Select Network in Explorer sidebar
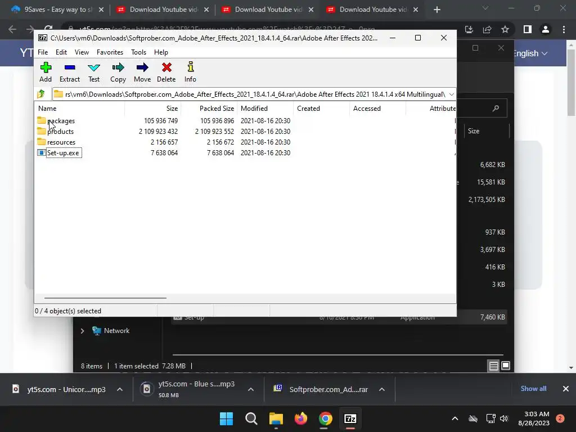The image size is (576, 432). coord(111,331)
